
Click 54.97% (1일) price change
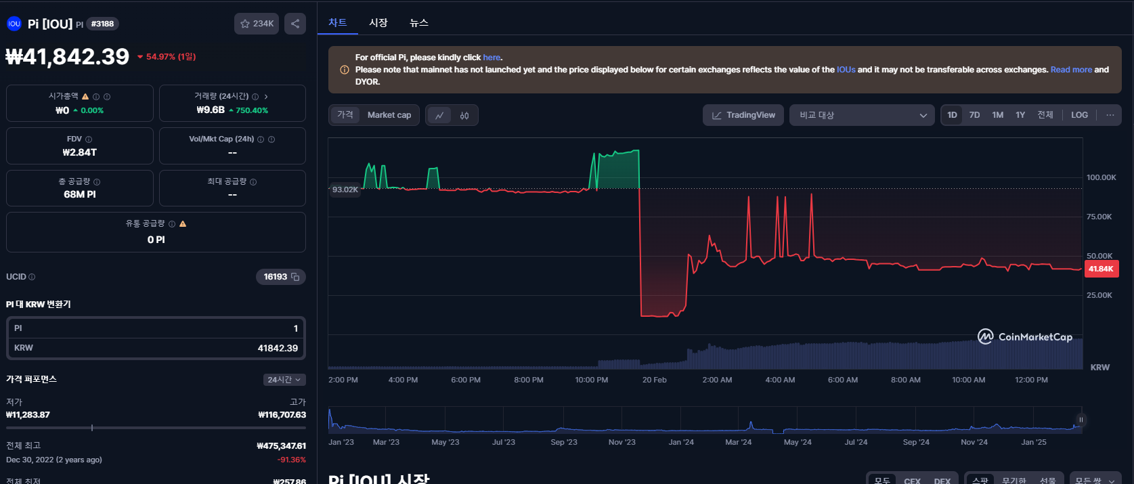click(167, 57)
